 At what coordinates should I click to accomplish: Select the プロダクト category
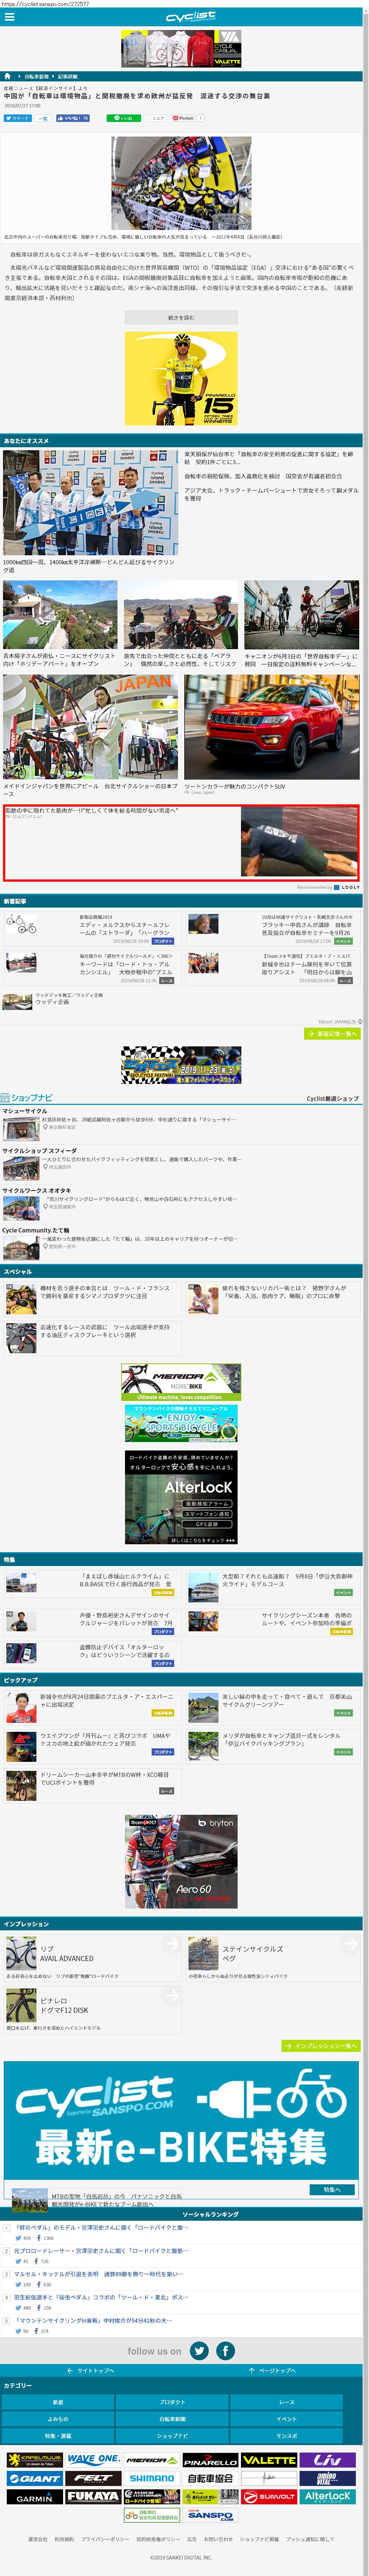pyautogui.click(x=172, y=2402)
